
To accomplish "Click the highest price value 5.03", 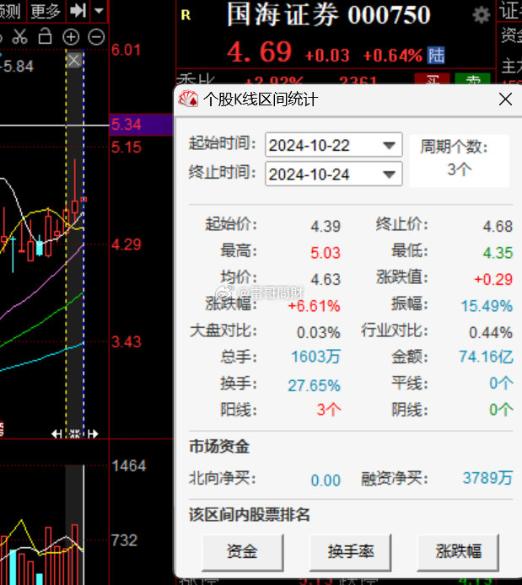I will point(326,253).
